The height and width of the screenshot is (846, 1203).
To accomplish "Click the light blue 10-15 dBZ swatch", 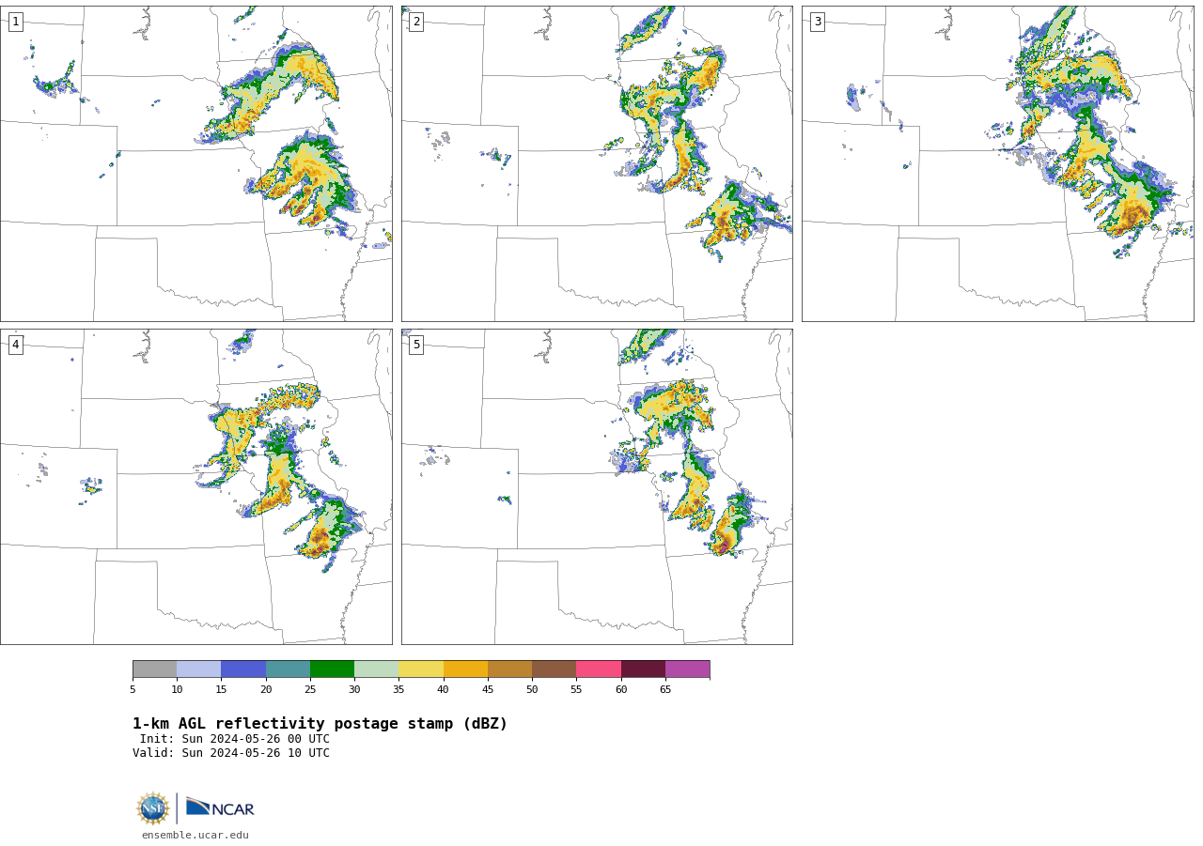I will [198, 669].
